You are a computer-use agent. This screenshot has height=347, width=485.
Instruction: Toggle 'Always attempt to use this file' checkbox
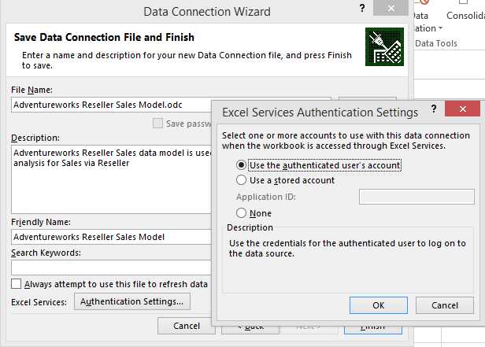pyautogui.click(x=16, y=283)
